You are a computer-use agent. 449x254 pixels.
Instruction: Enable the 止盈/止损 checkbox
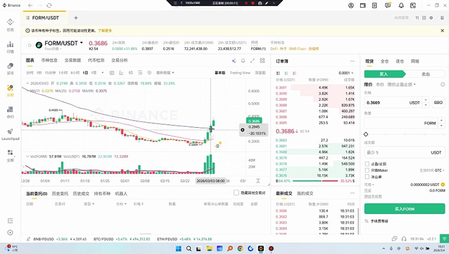coord(367,164)
